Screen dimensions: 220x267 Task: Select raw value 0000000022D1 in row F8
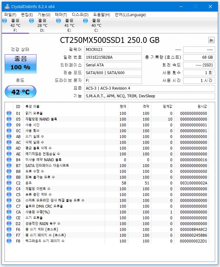[x=194, y=241]
